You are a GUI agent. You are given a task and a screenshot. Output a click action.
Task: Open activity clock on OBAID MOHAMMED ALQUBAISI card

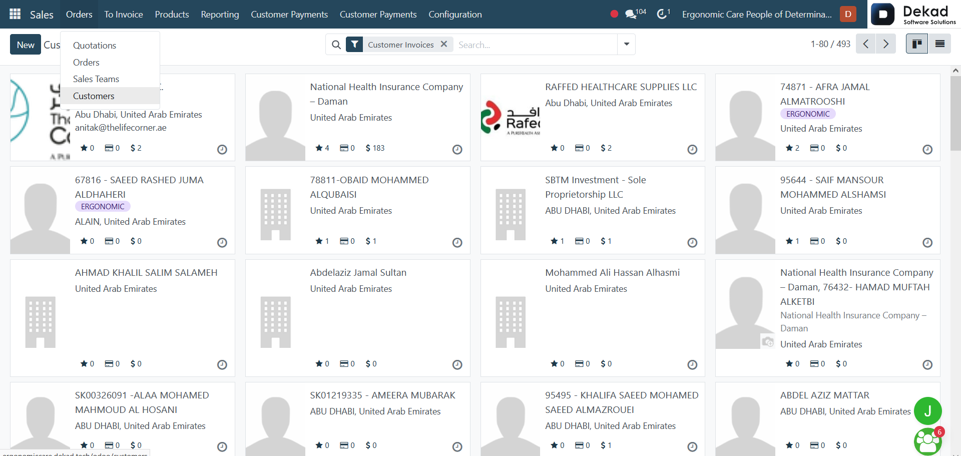point(457,242)
